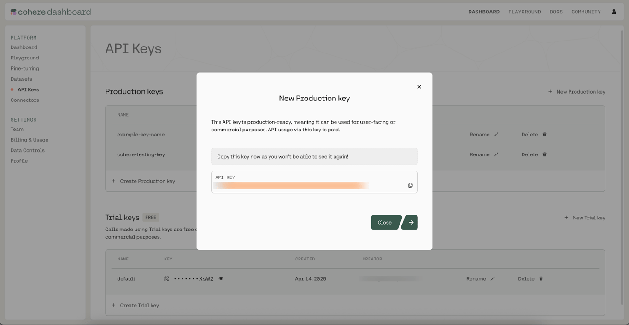Viewport: 629px width, 325px height.
Task: Open Datasets in the sidebar
Action: (x=21, y=79)
